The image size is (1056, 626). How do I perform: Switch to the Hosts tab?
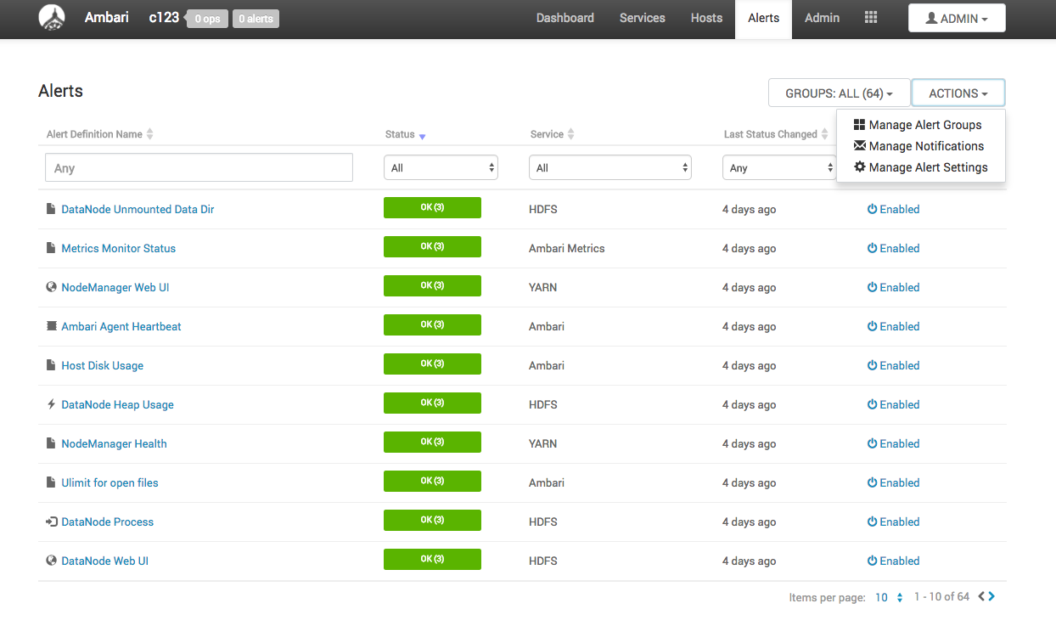pyautogui.click(x=706, y=18)
